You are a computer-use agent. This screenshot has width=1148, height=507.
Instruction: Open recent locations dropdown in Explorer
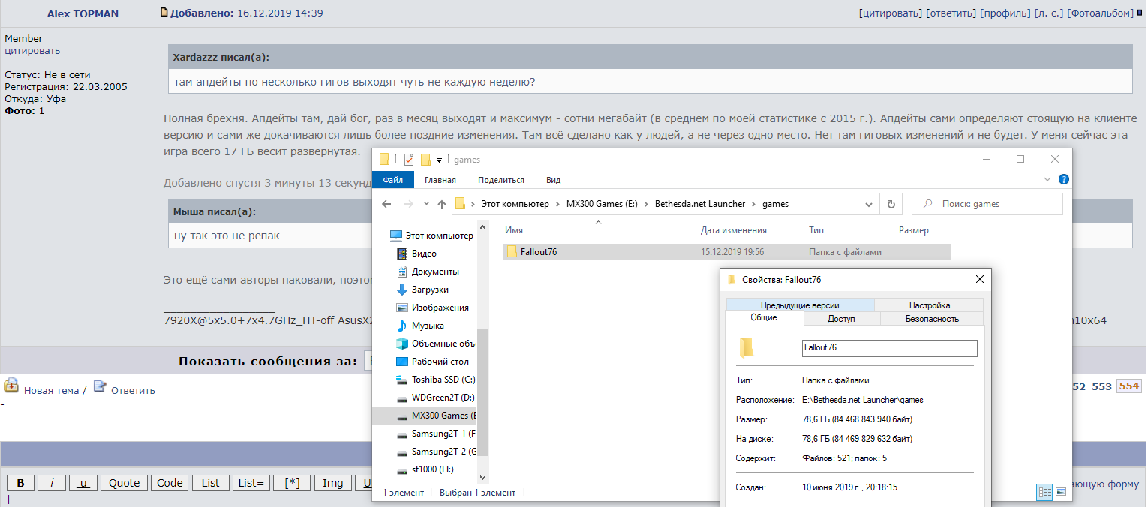[x=426, y=204]
